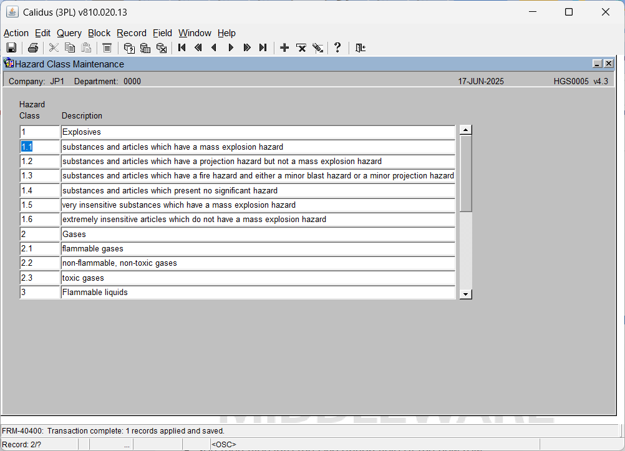This screenshot has height=451, width=625.
Task: Open the Field menu
Action: [162, 33]
